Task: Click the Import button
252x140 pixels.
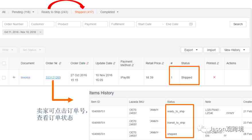Action: 211,50
